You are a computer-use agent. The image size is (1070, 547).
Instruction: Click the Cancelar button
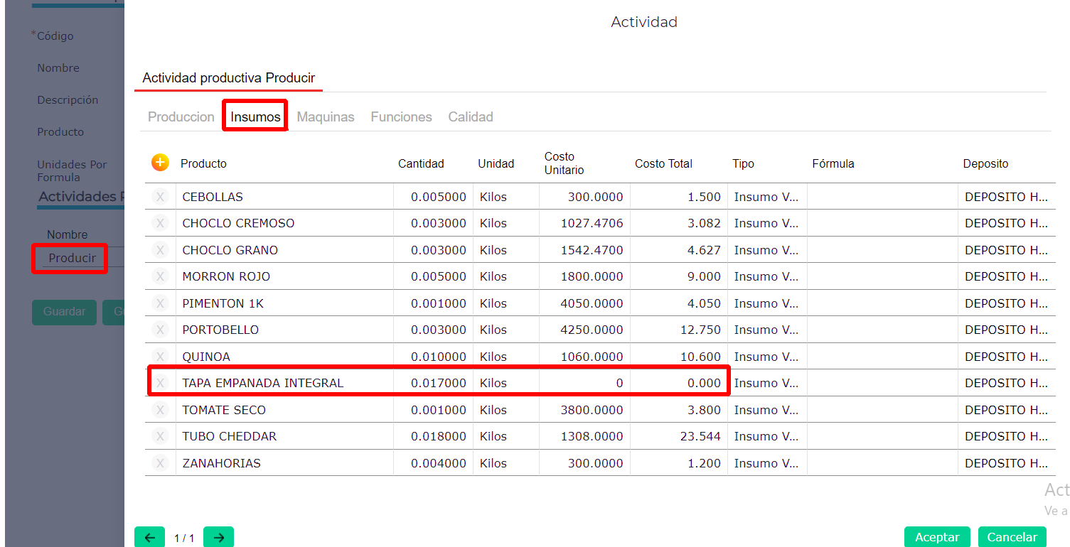click(x=1012, y=537)
